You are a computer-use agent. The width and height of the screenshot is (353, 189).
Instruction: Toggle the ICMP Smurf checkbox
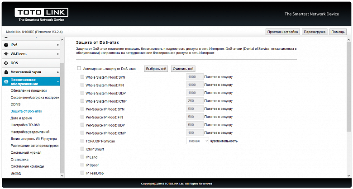(x=82, y=149)
